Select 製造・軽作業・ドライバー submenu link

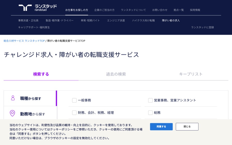(60, 20)
